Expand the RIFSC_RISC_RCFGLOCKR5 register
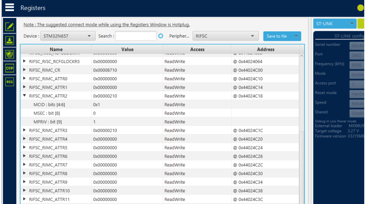This screenshot has width=365, height=204. (x=25, y=62)
